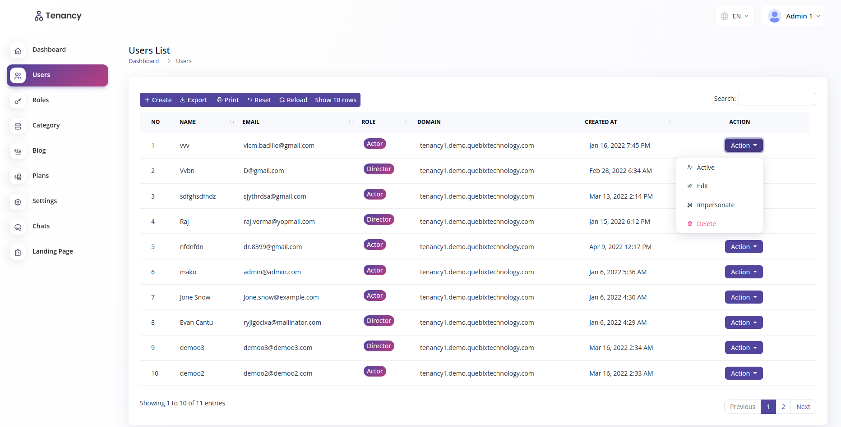Click the Landing Page clipboard icon
841x427 pixels.
(18, 252)
